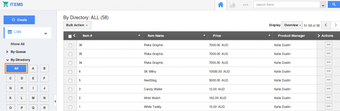Check the box for Candy Wallet
The width and height of the screenshot is (340, 111).
[x=70, y=89]
